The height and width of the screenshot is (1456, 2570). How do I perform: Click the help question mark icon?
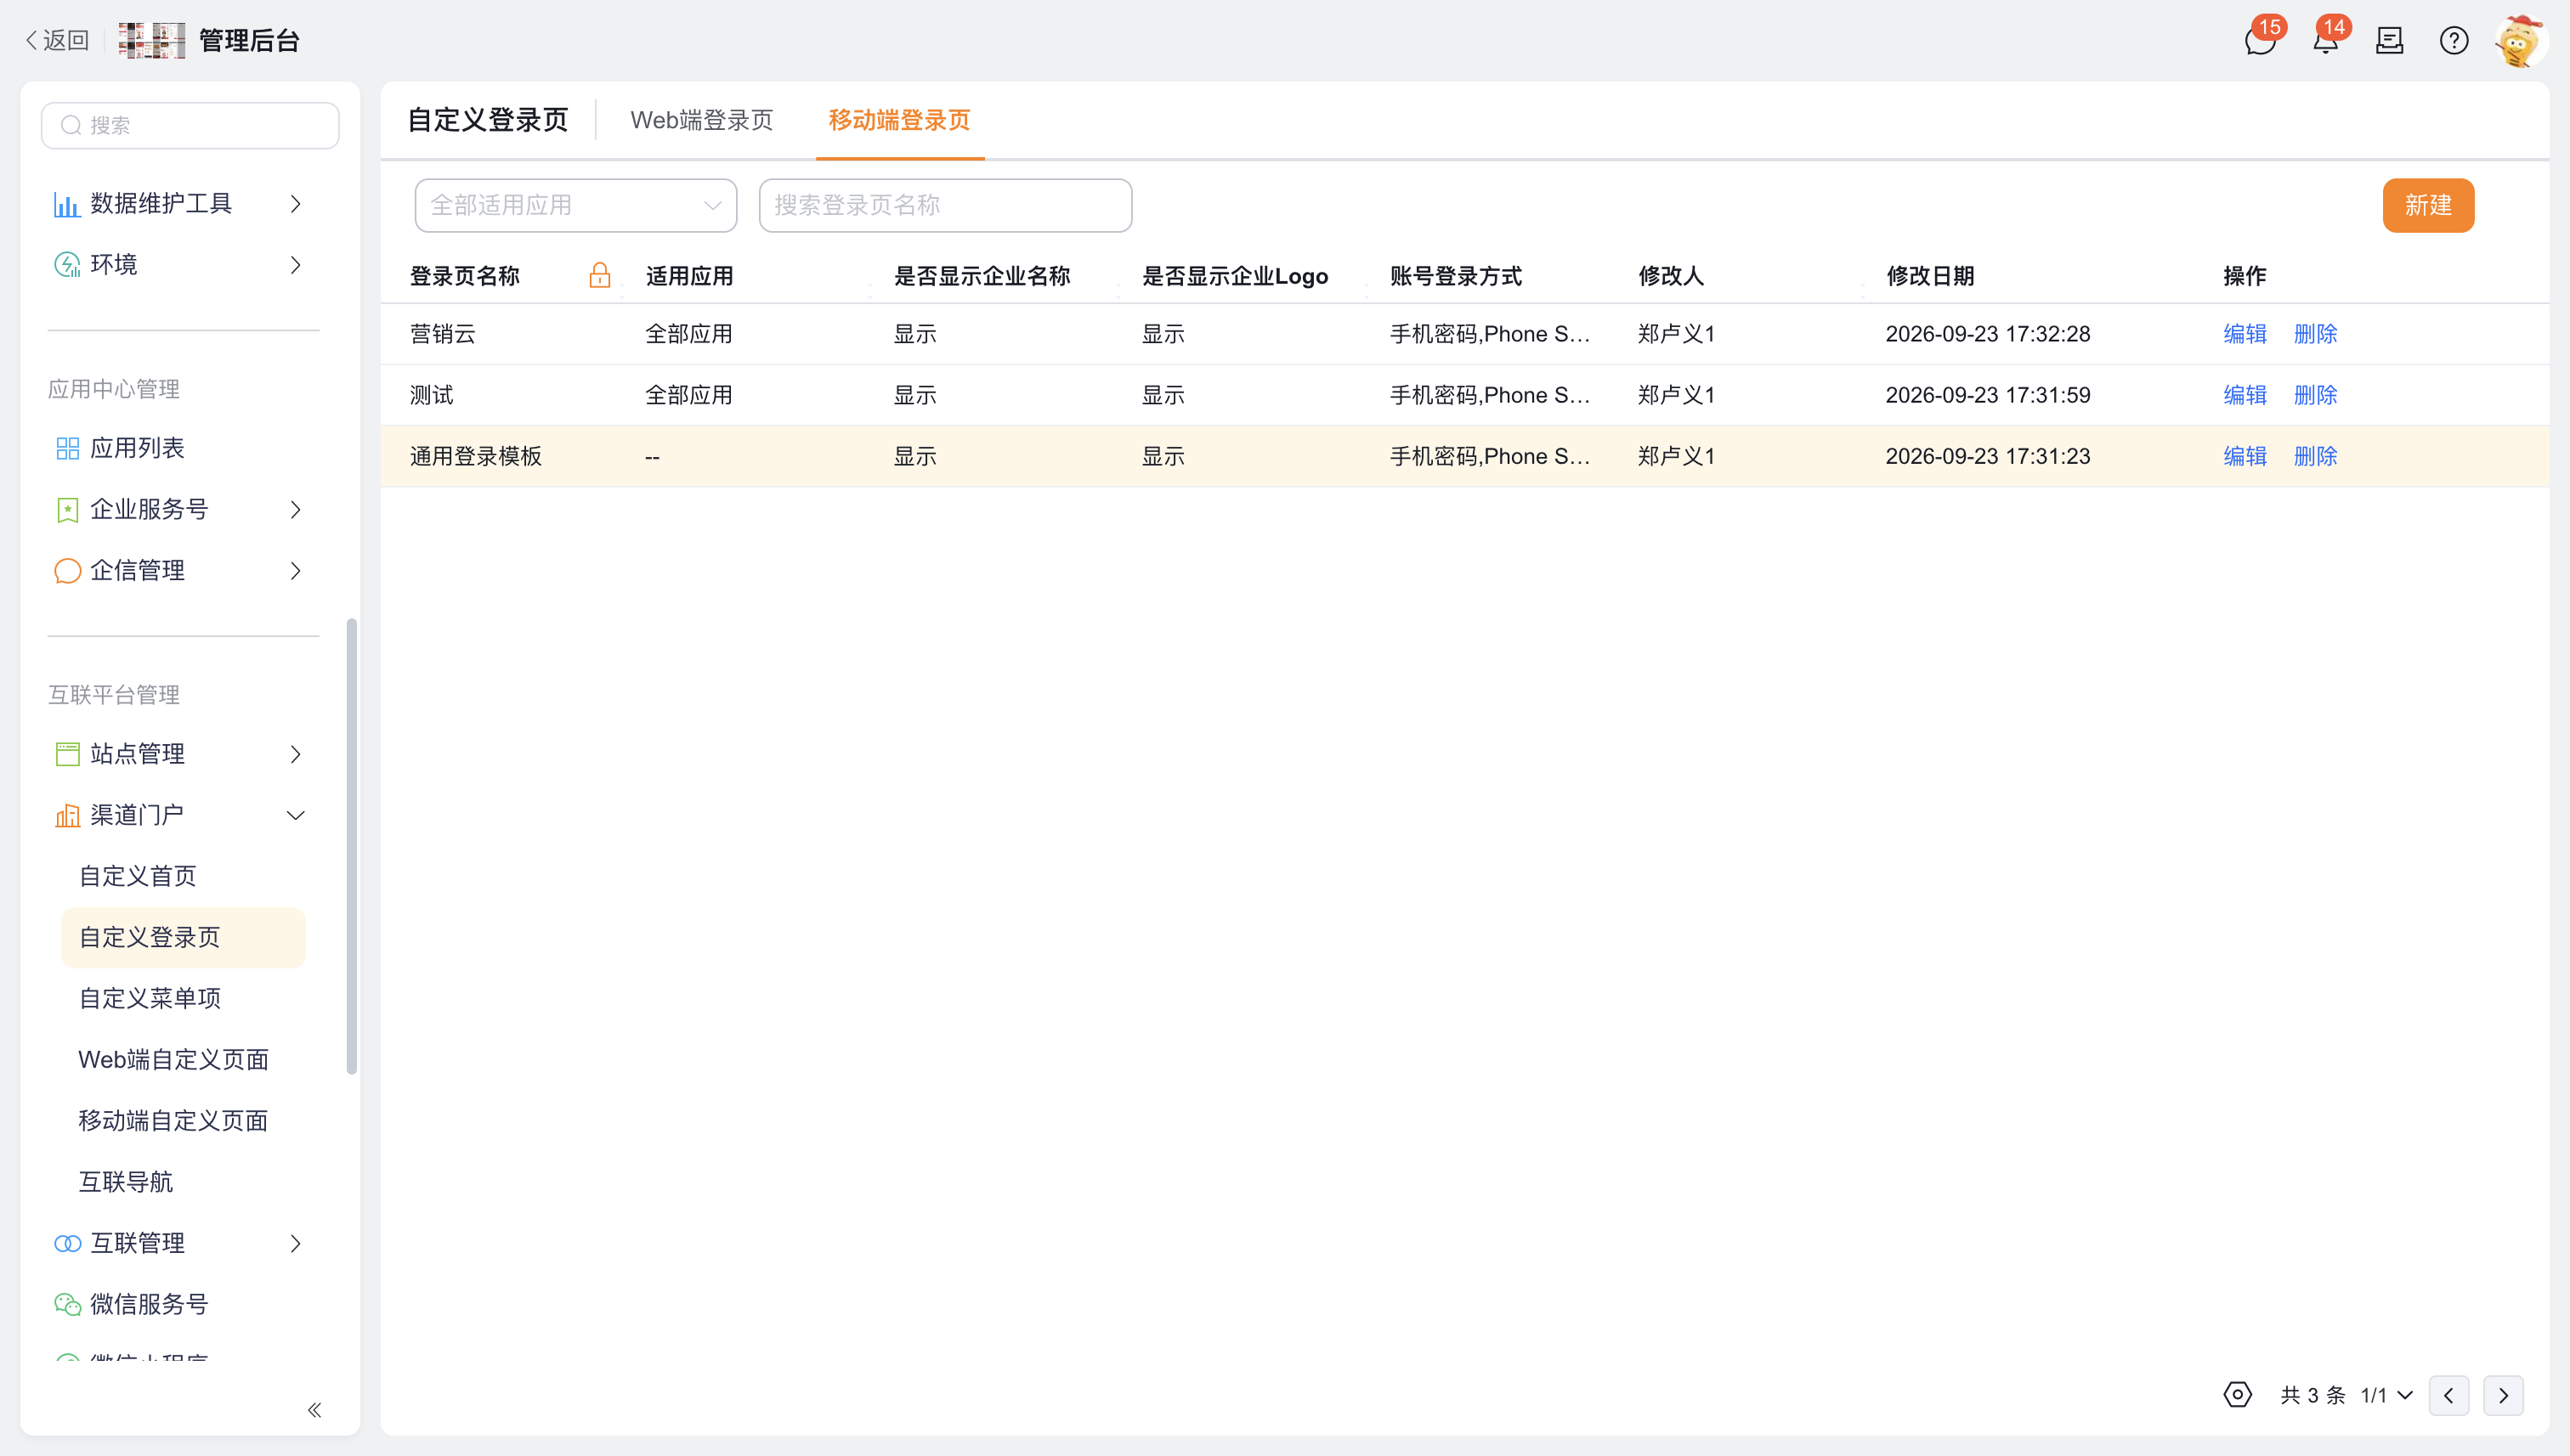tap(2454, 41)
